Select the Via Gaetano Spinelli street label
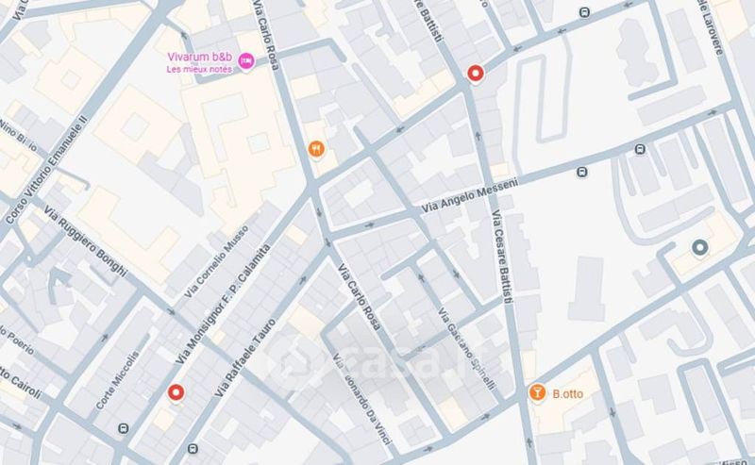755x465 pixels. tap(466, 348)
